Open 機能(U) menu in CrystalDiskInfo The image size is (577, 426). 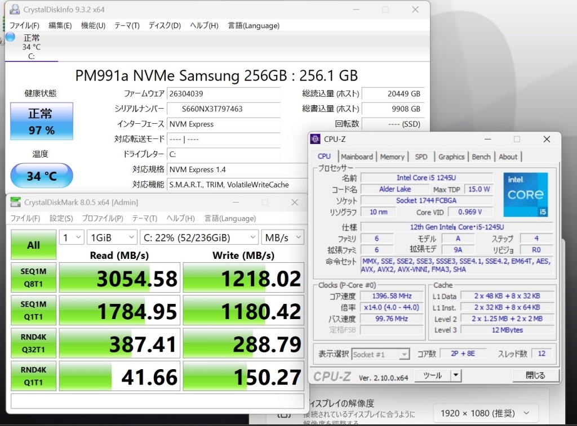coord(93,25)
